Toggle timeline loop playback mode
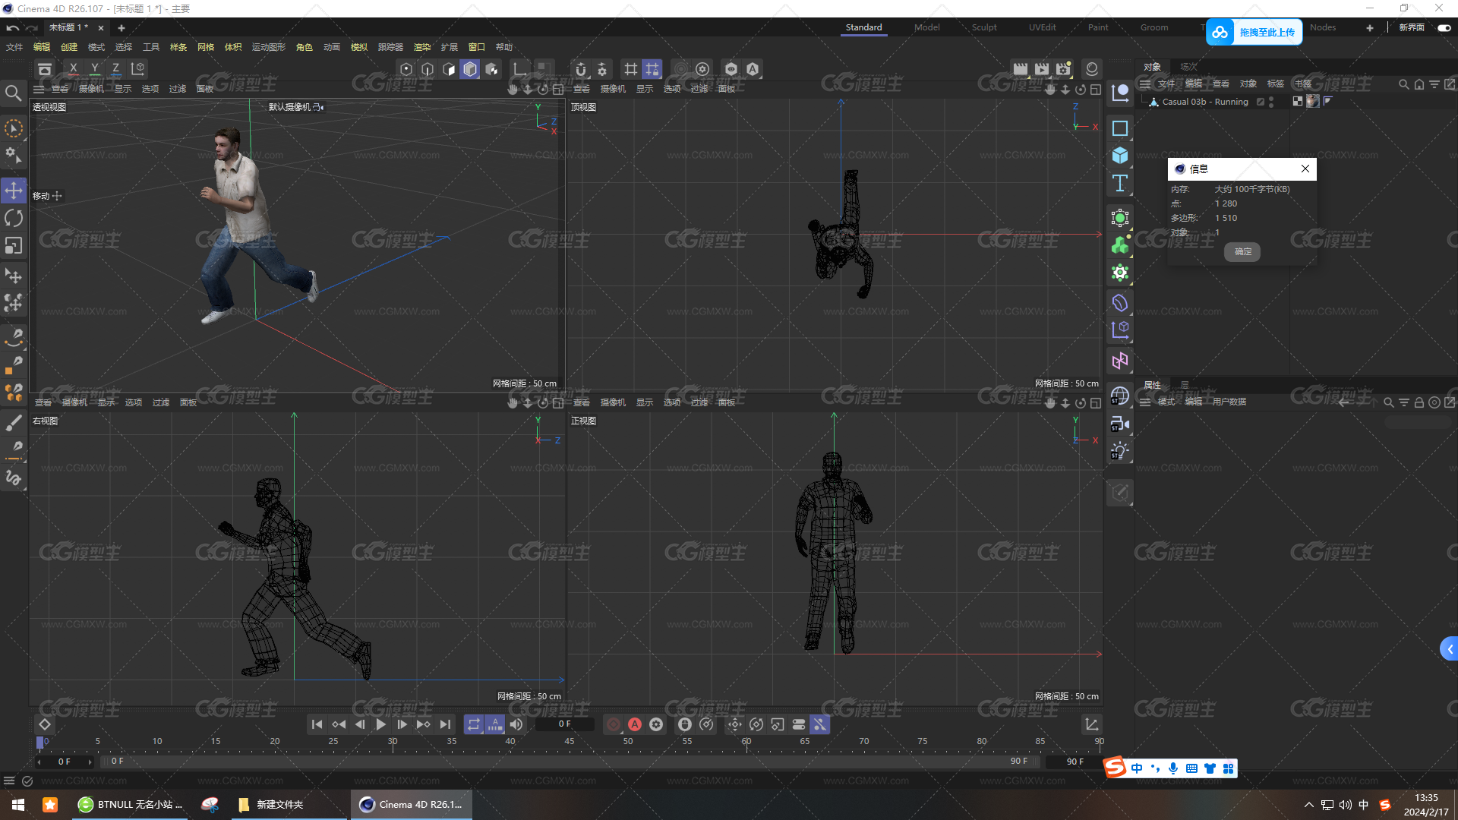The width and height of the screenshot is (1458, 820). [x=474, y=724]
